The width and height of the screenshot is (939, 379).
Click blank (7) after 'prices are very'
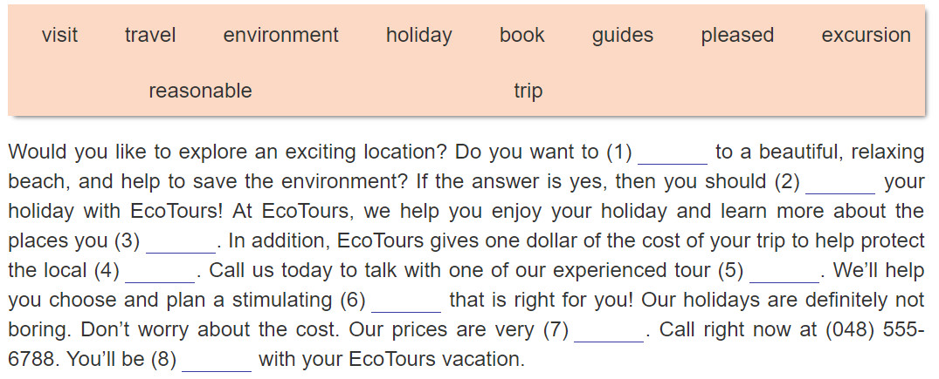(x=609, y=330)
